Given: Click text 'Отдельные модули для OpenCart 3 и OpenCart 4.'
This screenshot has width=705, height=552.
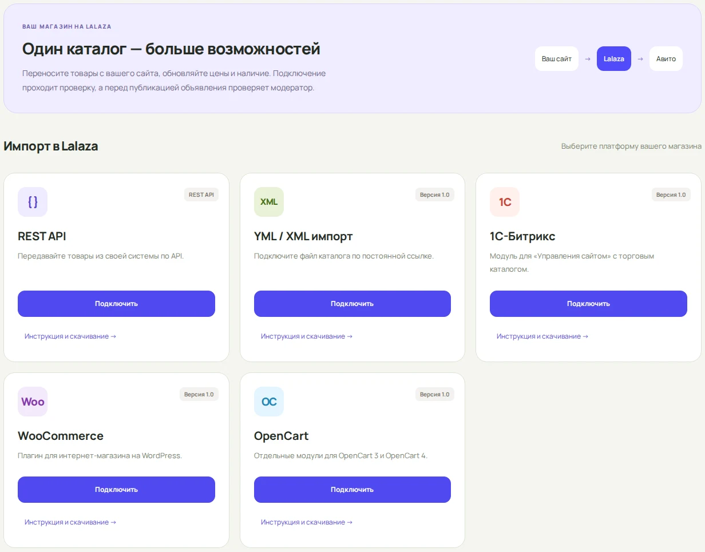Looking at the screenshot, I should pyautogui.click(x=340, y=456).
